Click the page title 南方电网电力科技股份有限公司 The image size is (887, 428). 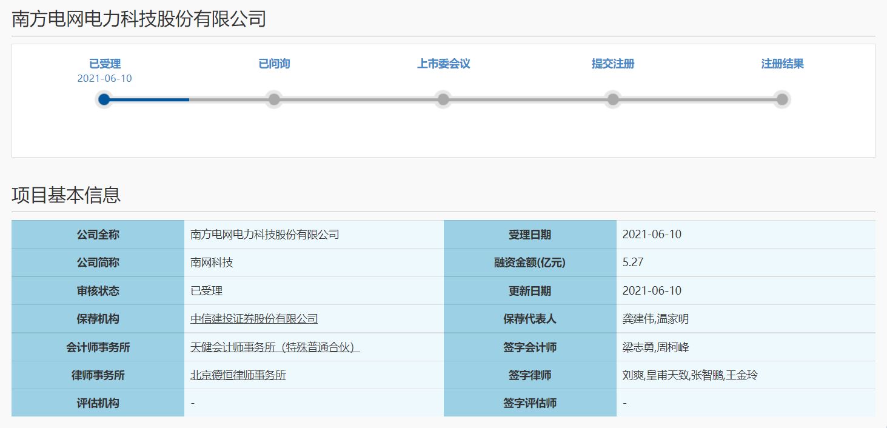(139, 19)
